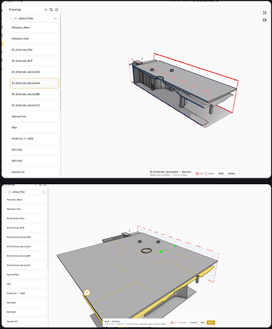Viewport: 272px width, 329px height.
Task: Select B1_Entertain_SectionCC in the bottom drawings list
Action: [x=26, y=265]
